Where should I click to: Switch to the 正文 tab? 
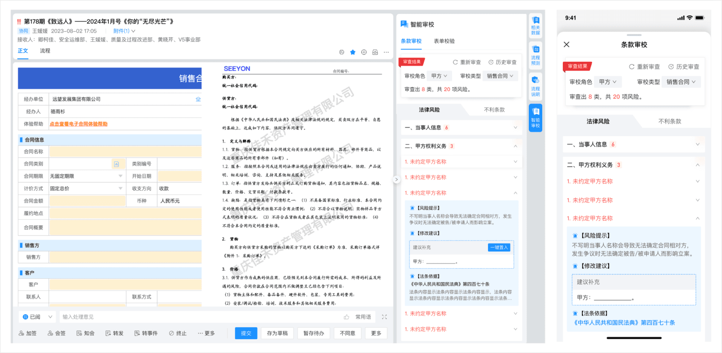pyautogui.click(x=23, y=51)
